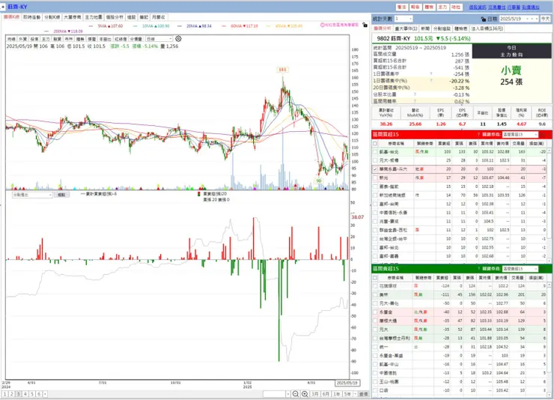This screenshot has height=400, width=554.
Task: Sort by 買賣超 column in buy table
Action: [444, 144]
